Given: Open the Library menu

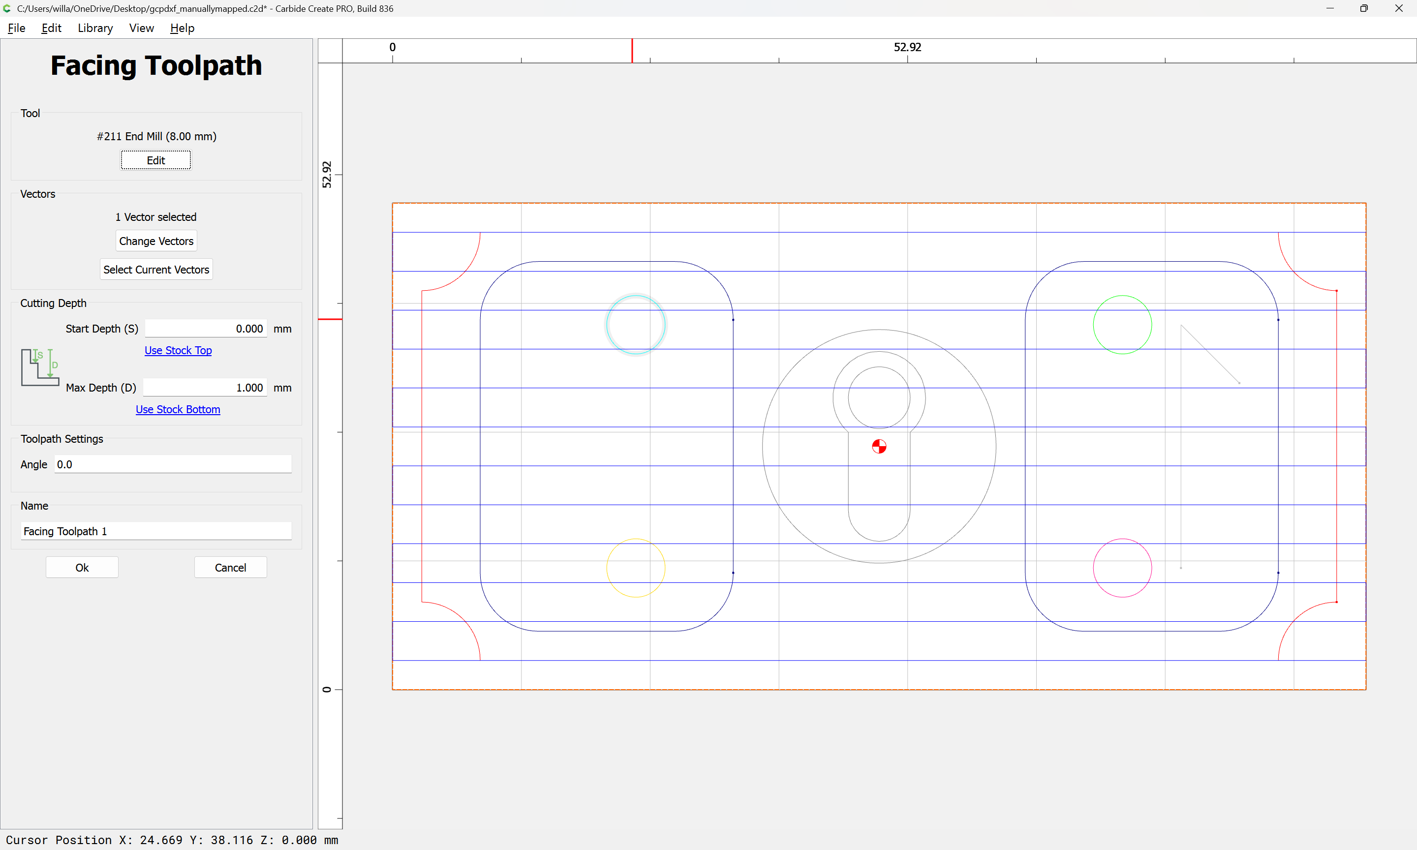Looking at the screenshot, I should (x=95, y=28).
